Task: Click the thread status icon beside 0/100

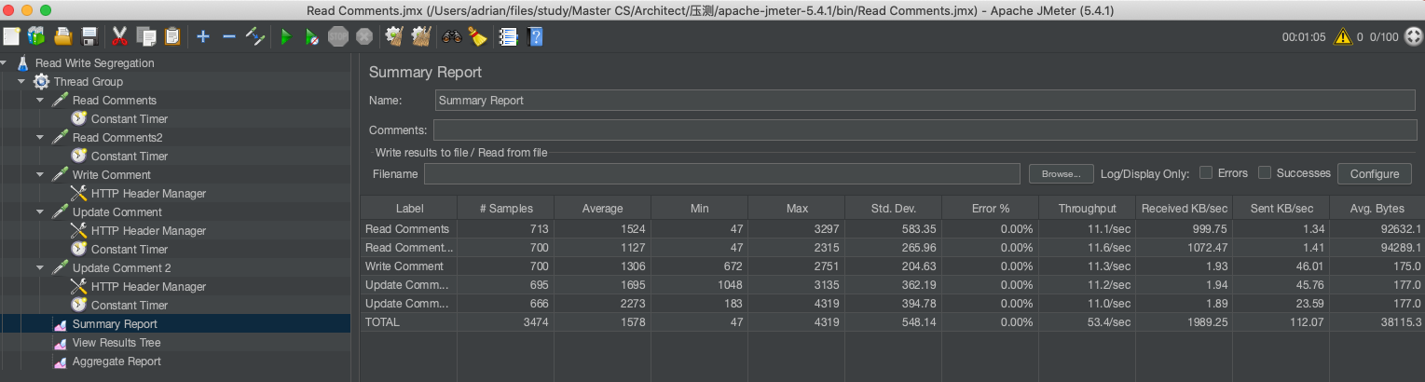Action: [x=1414, y=37]
